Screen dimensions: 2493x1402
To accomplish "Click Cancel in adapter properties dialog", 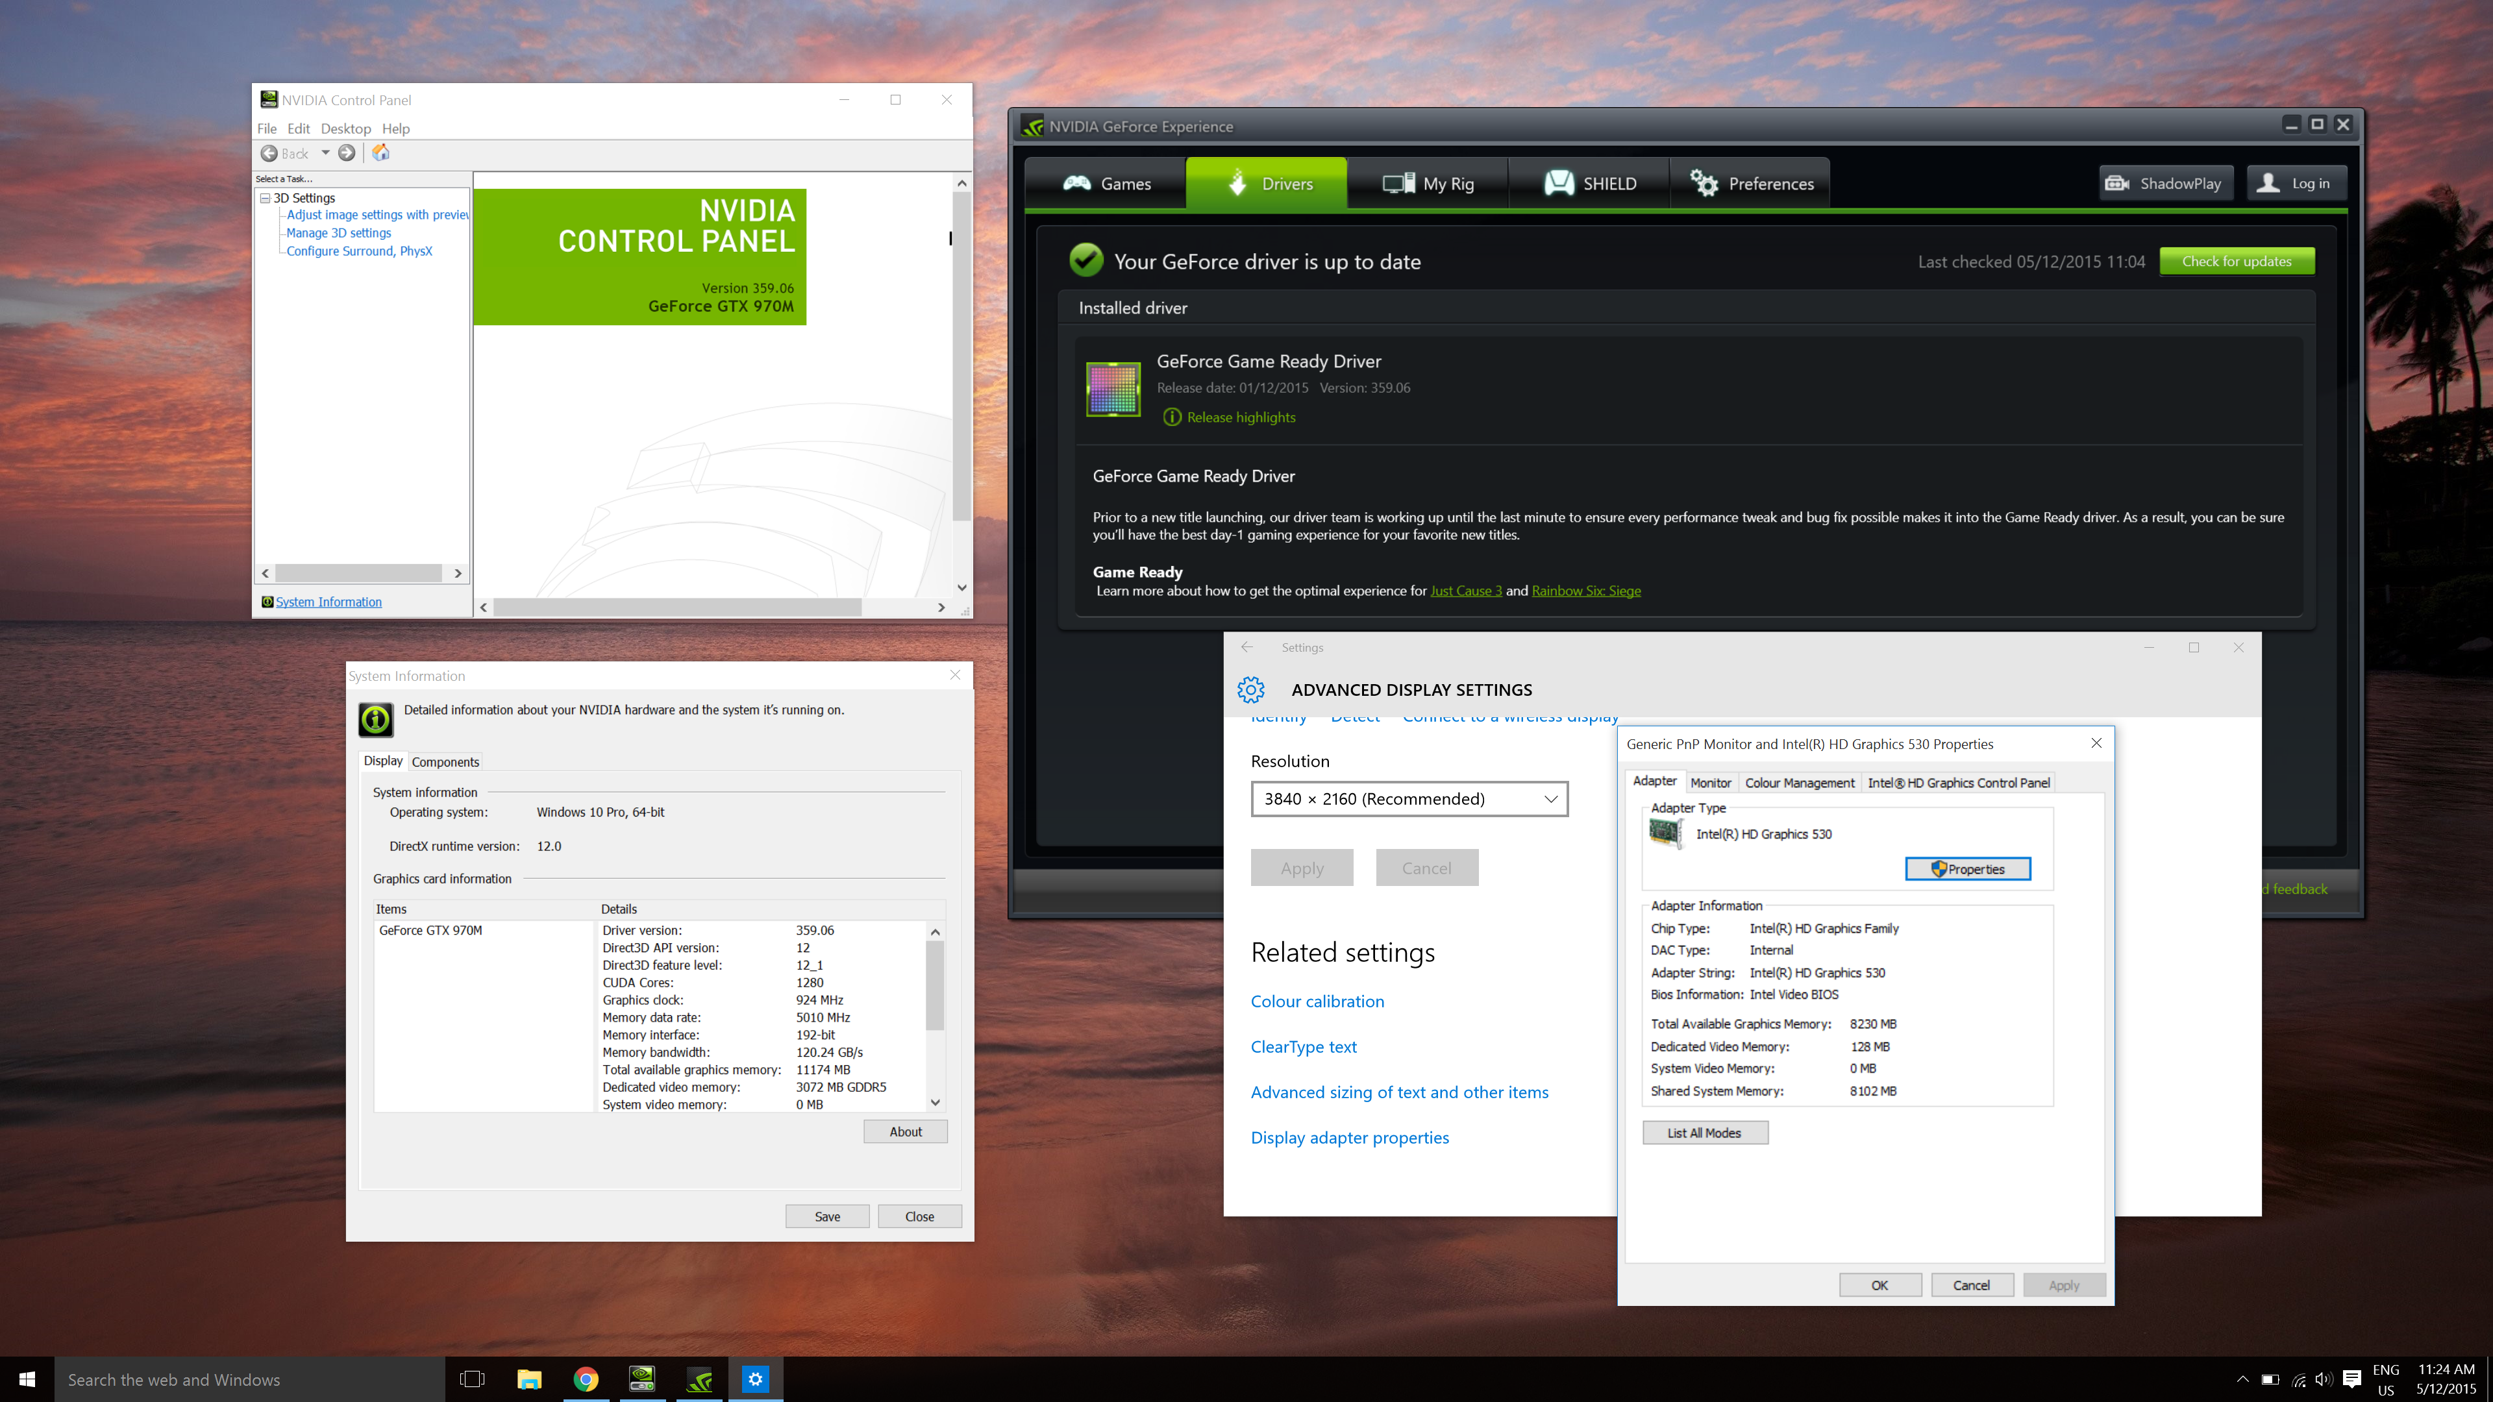I will click(x=1972, y=1285).
